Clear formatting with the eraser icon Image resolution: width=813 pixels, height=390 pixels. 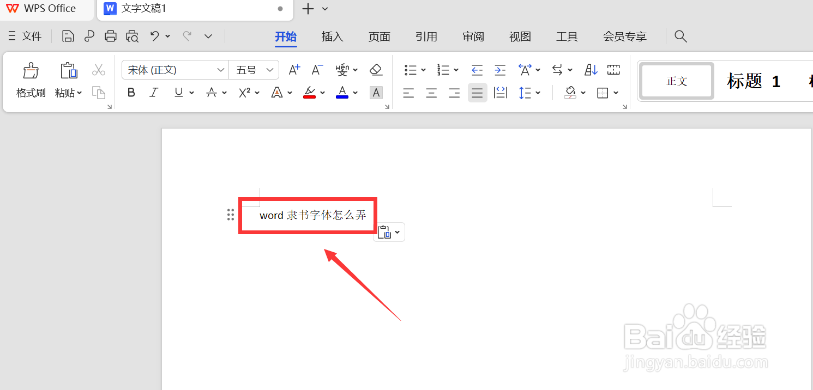pyautogui.click(x=376, y=70)
